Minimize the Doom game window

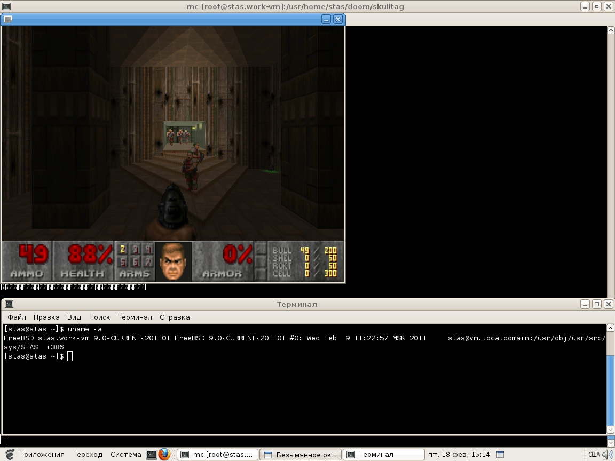326,19
